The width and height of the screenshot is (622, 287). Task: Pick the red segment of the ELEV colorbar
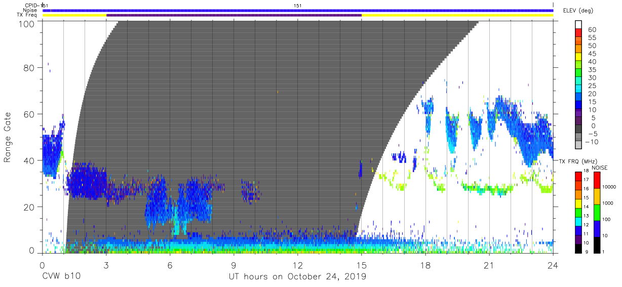click(x=579, y=34)
